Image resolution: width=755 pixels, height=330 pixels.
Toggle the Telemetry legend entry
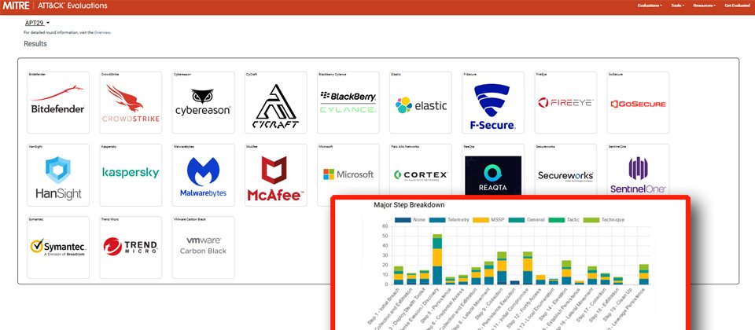449,220
